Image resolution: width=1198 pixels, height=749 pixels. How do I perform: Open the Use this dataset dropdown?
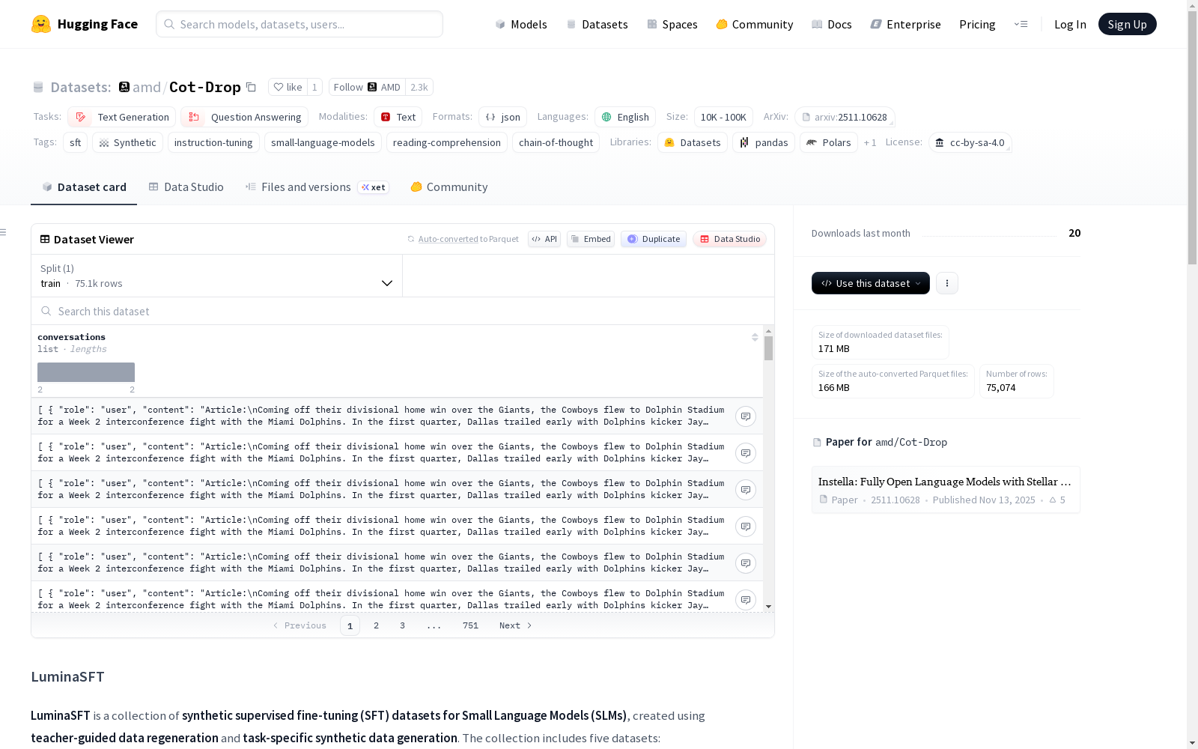tap(871, 283)
